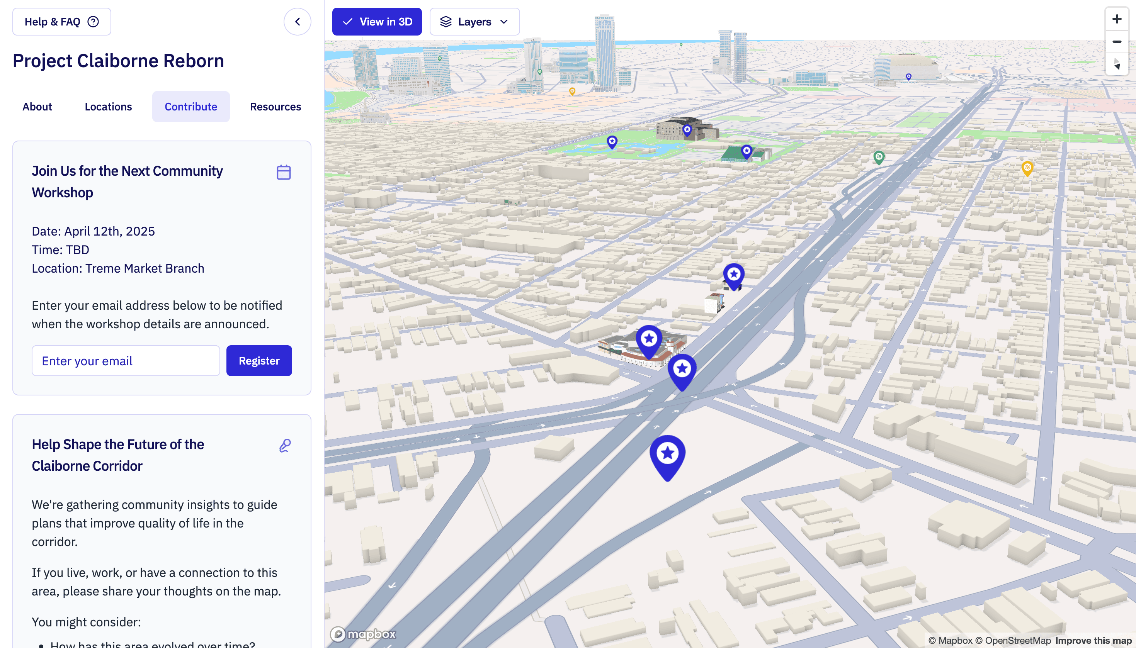Zoom out on the map
The image size is (1136, 648).
pos(1117,42)
